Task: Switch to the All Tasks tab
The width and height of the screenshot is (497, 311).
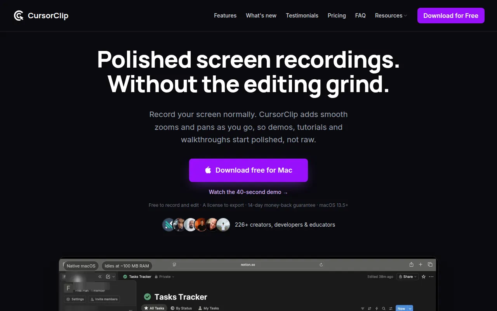Action: pos(154,308)
